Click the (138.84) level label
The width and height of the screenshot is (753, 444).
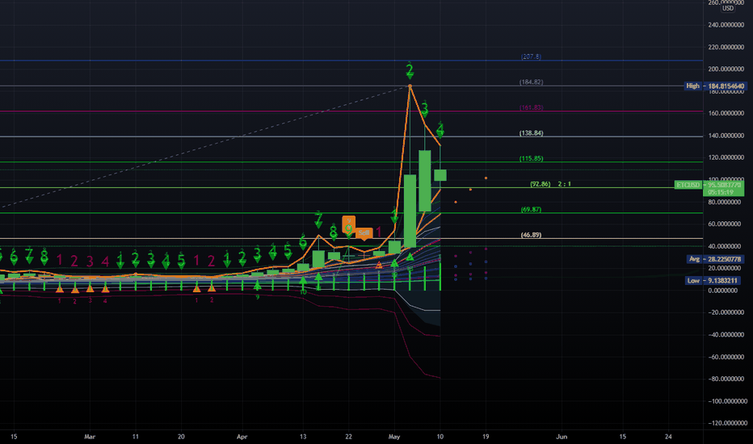click(531, 133)
